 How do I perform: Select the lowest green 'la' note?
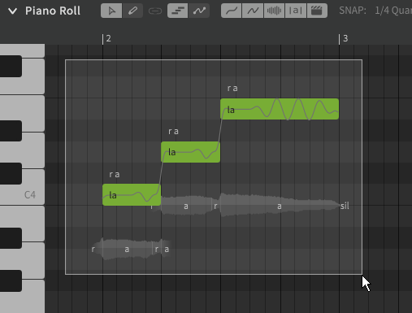point(132,194)
